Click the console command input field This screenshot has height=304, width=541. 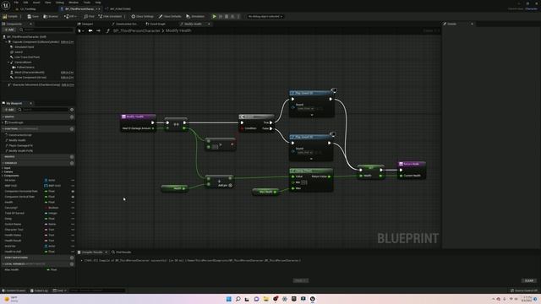[97, 290]
